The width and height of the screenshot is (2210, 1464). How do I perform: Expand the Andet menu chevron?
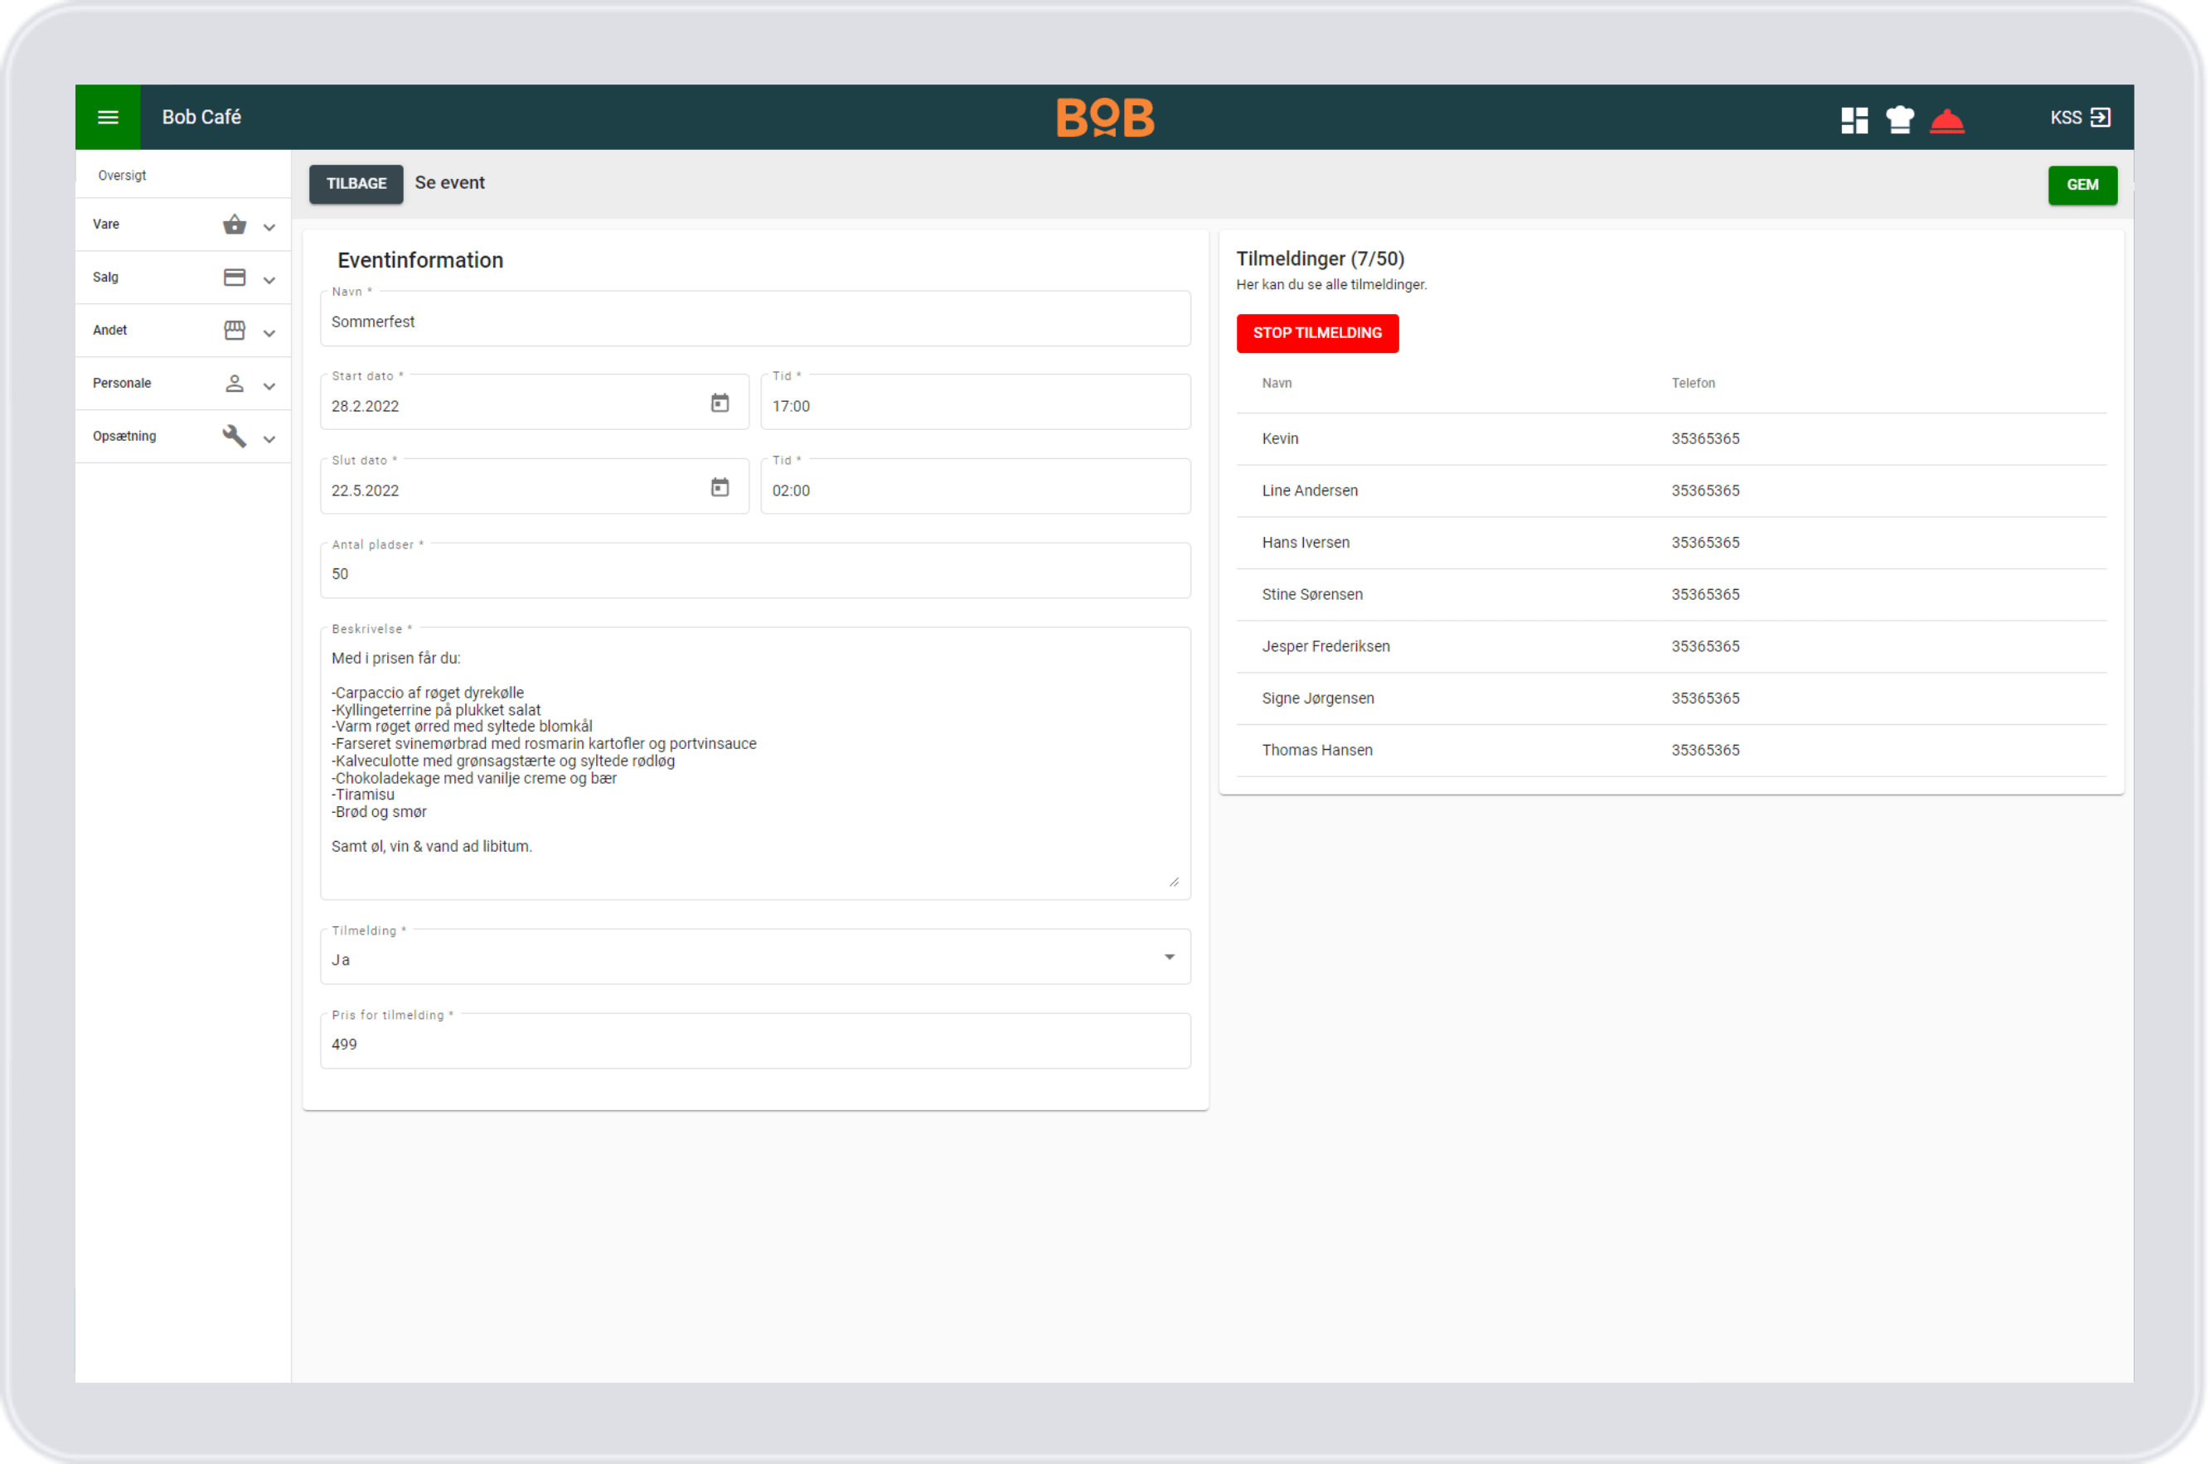point(269,333)
